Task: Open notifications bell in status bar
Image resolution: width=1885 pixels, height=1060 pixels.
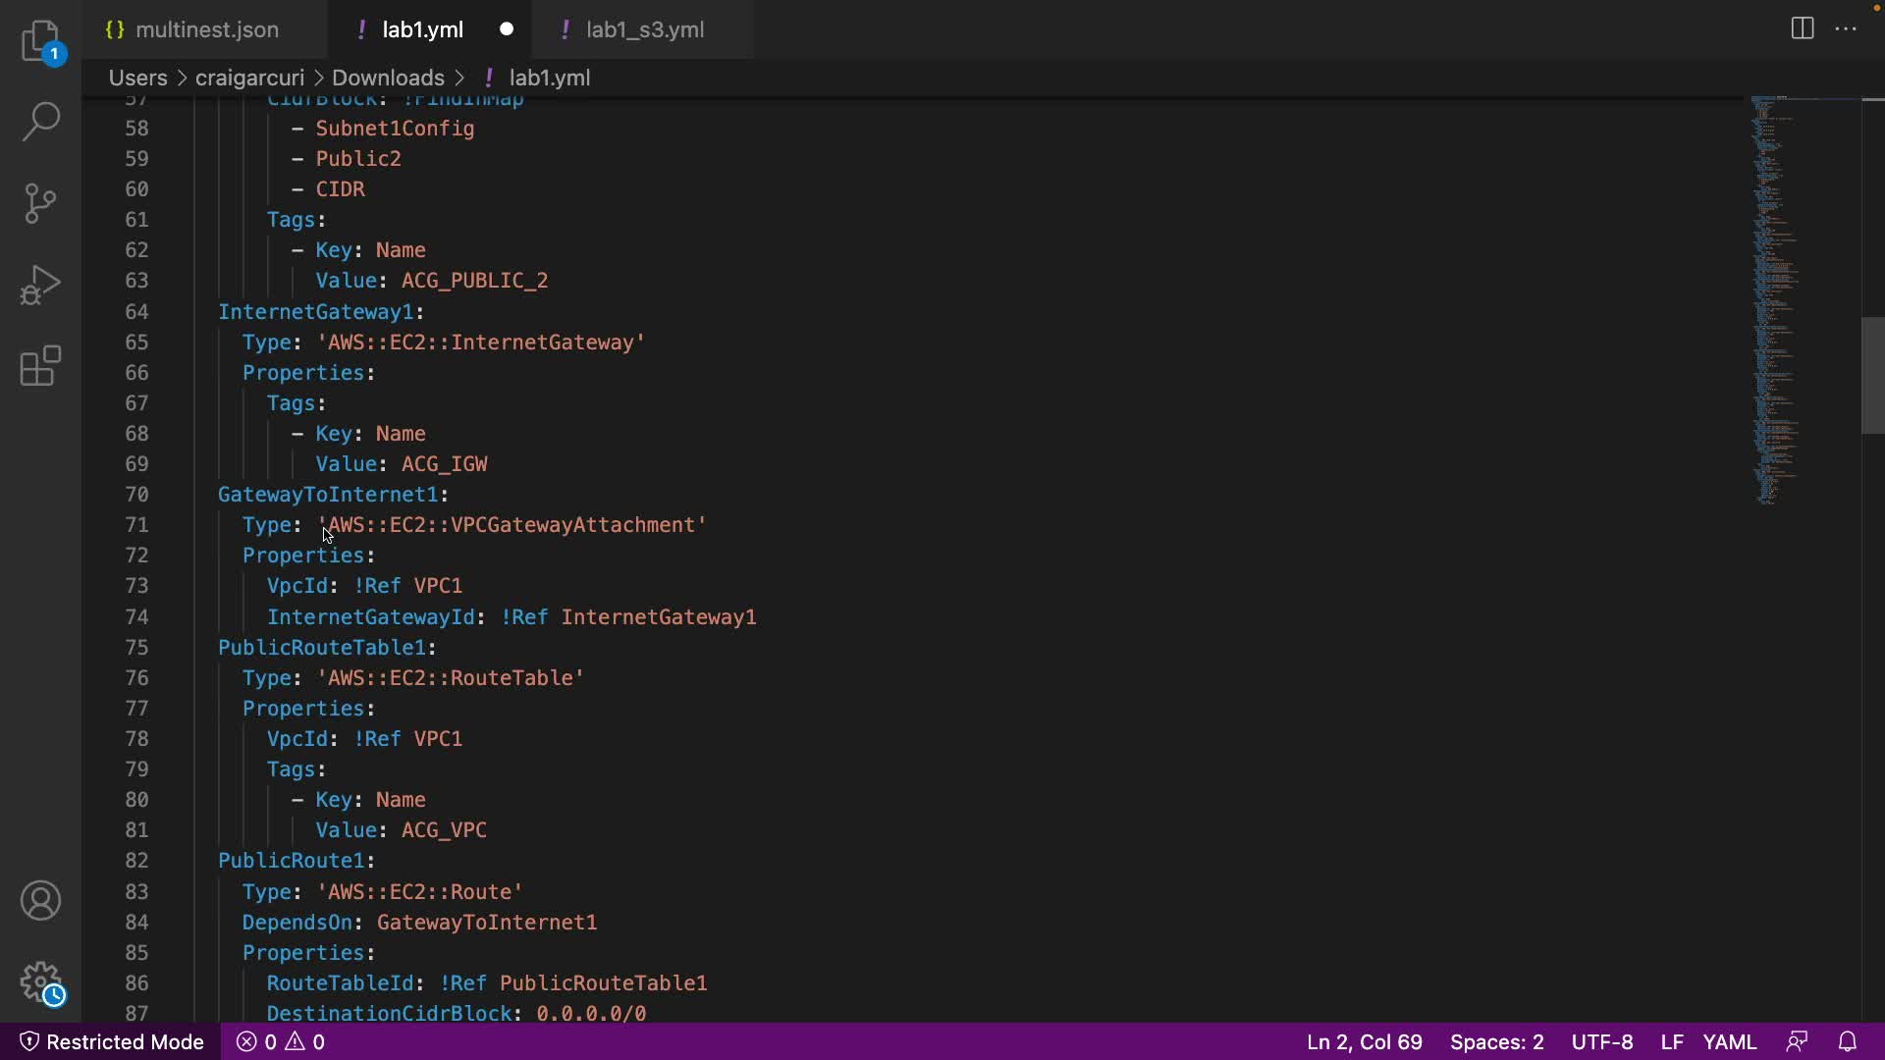Action: pos(1847,1041)
